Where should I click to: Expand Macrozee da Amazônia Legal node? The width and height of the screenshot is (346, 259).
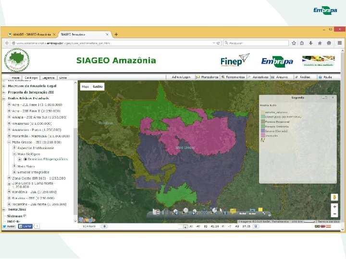[4, 86]
